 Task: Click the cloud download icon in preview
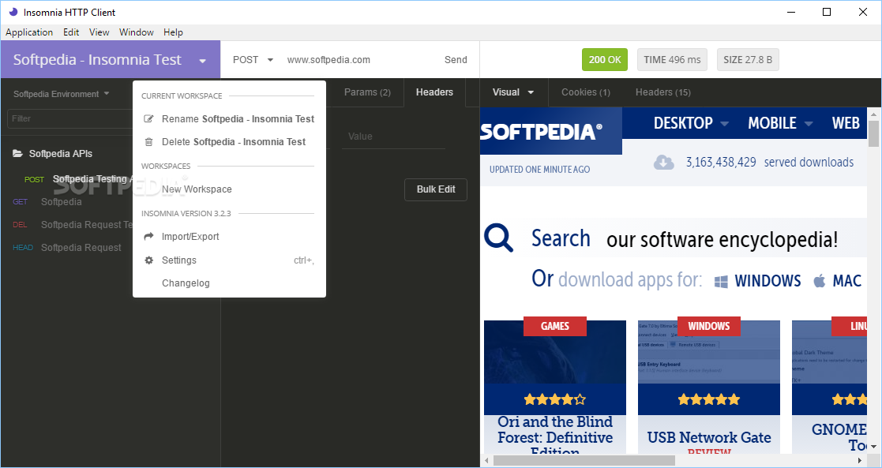pos(664,162)
